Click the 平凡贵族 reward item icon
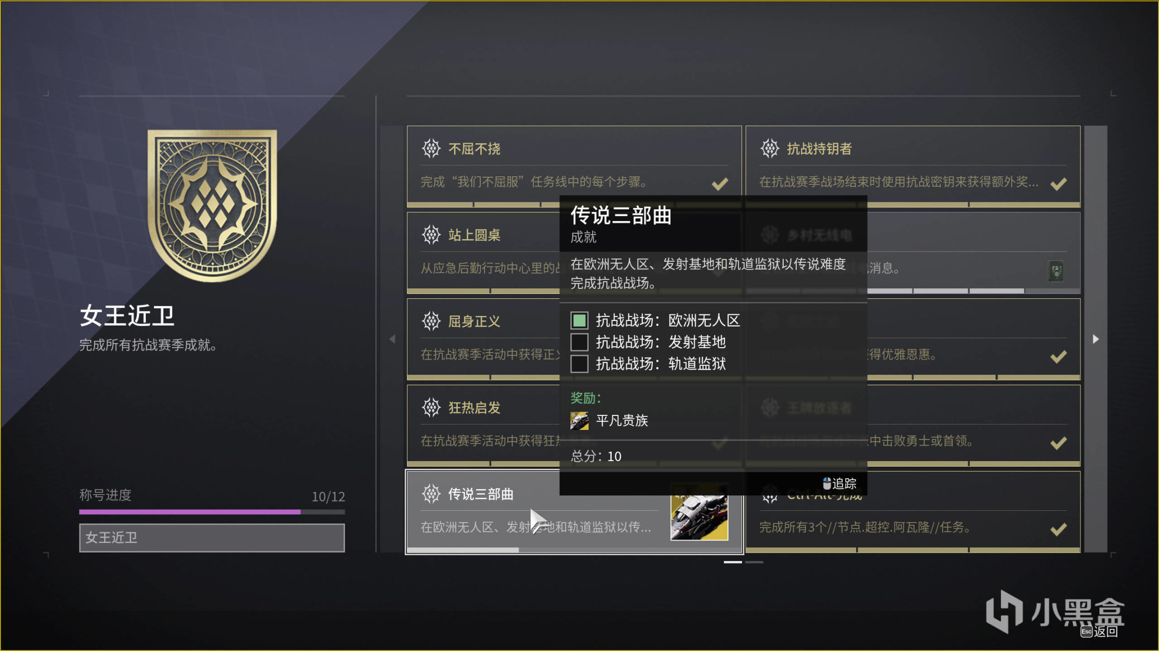The height and width of the screenshot is (651, 1159). [x=579, y=420]
